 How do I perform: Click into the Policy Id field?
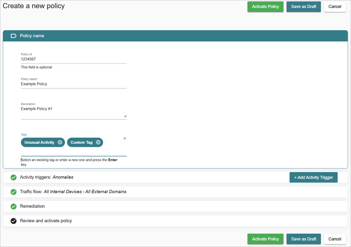point(74,59)
